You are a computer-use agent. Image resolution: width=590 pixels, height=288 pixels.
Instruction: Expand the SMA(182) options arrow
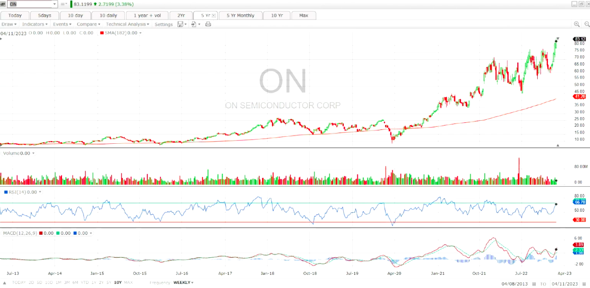[x=140, y=33]
